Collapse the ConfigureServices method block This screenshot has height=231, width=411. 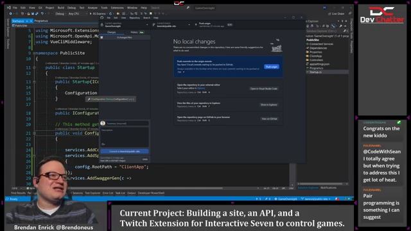34,133
